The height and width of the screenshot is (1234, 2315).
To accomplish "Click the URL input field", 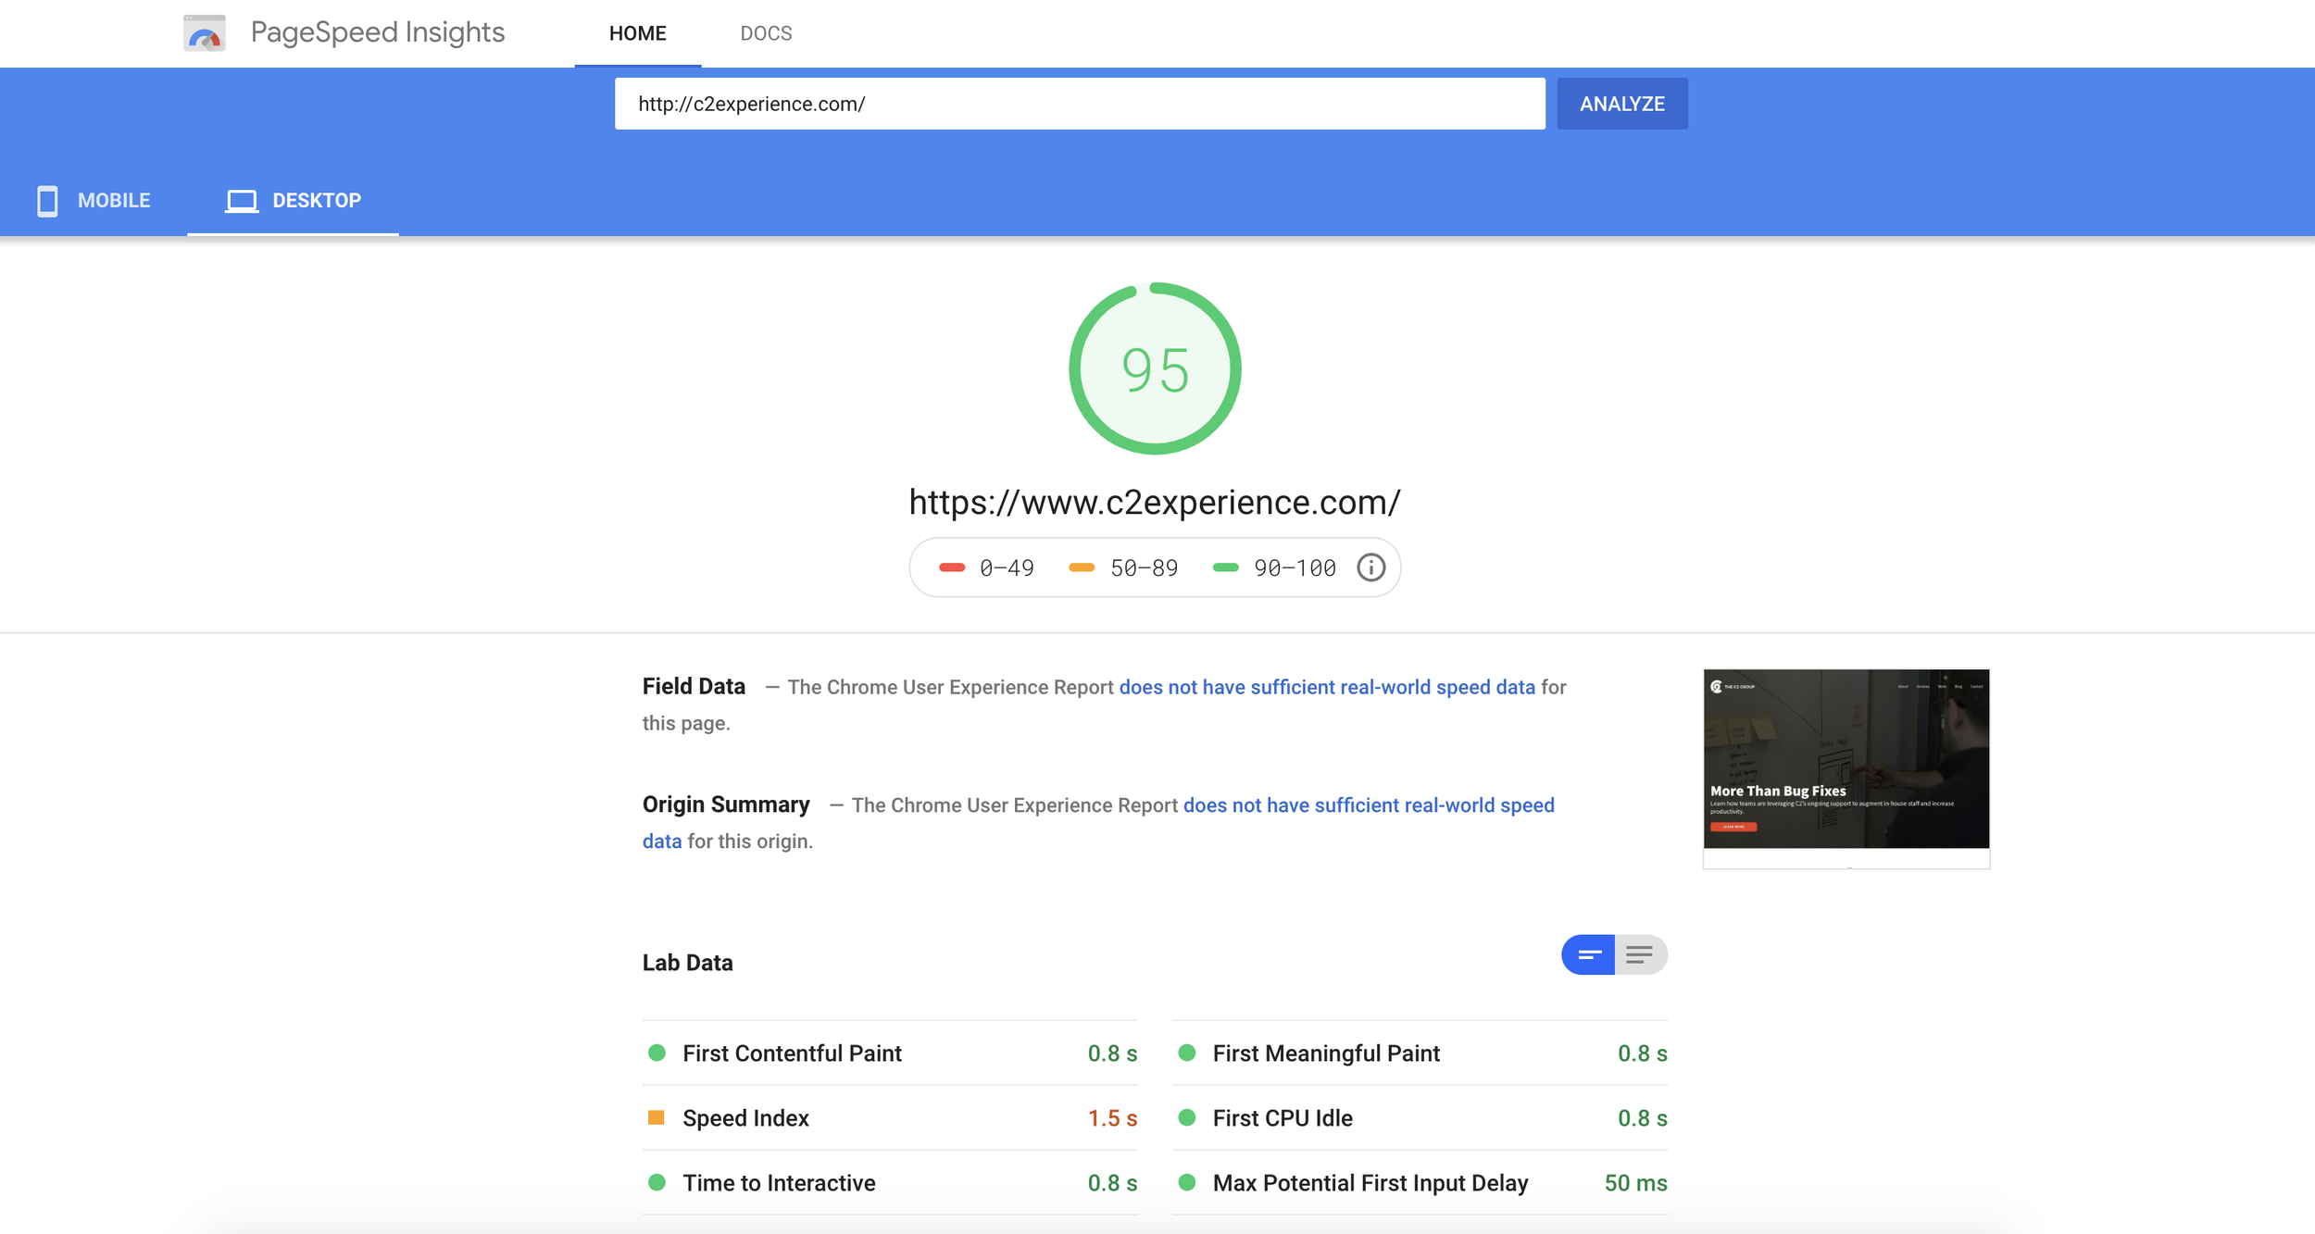I will click(x=1079, y=104).
